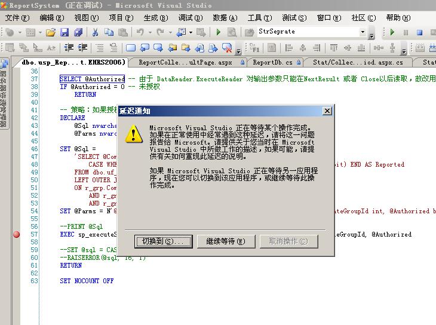
Task: Open the 生成(B) menu
Action: point(156,18)
